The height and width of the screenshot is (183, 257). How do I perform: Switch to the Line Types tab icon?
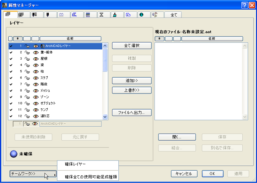tap(64, 15)
